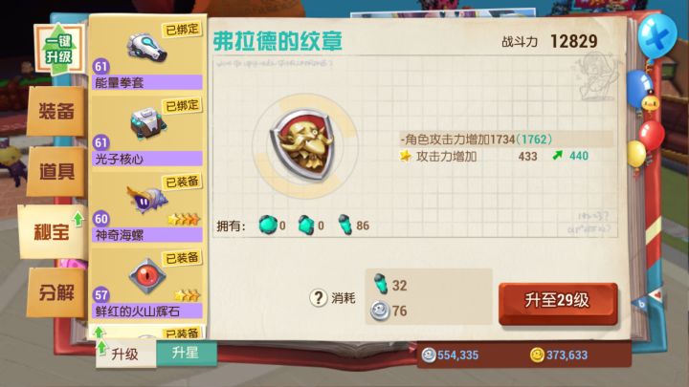689x387 pixels.
Task: Go to the 分解 decompose tab
Action: click(x=56, y=292)
